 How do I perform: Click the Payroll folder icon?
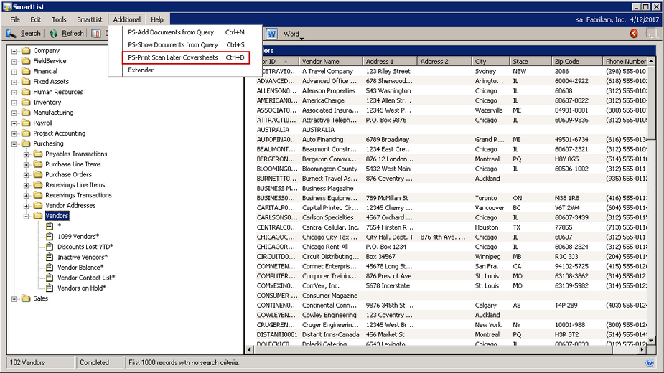[26, 123]
